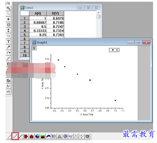The width and height of the screenshot is (157, 143).
Task: Click cell with value 0.6978
Action: click(55, 18)
